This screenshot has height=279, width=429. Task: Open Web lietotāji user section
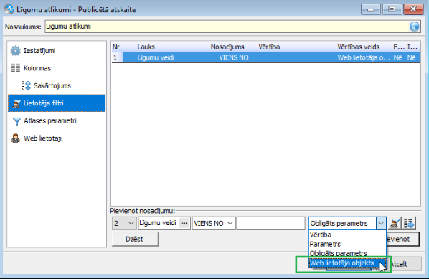pos(36,138)
